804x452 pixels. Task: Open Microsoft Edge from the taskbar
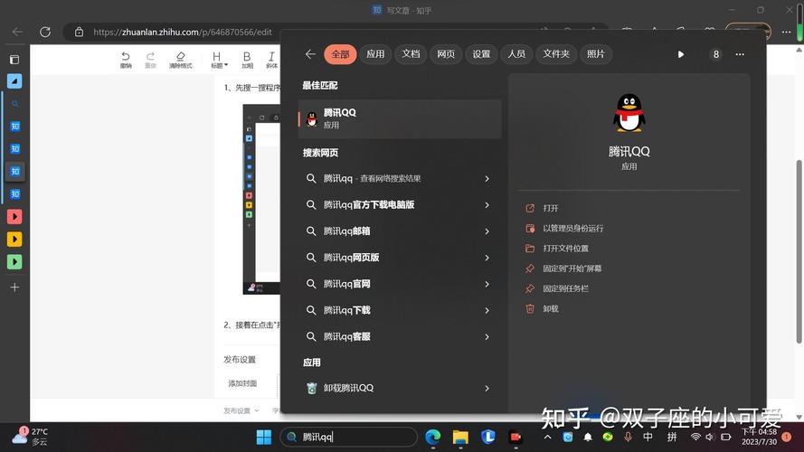(x=433, y=438)
